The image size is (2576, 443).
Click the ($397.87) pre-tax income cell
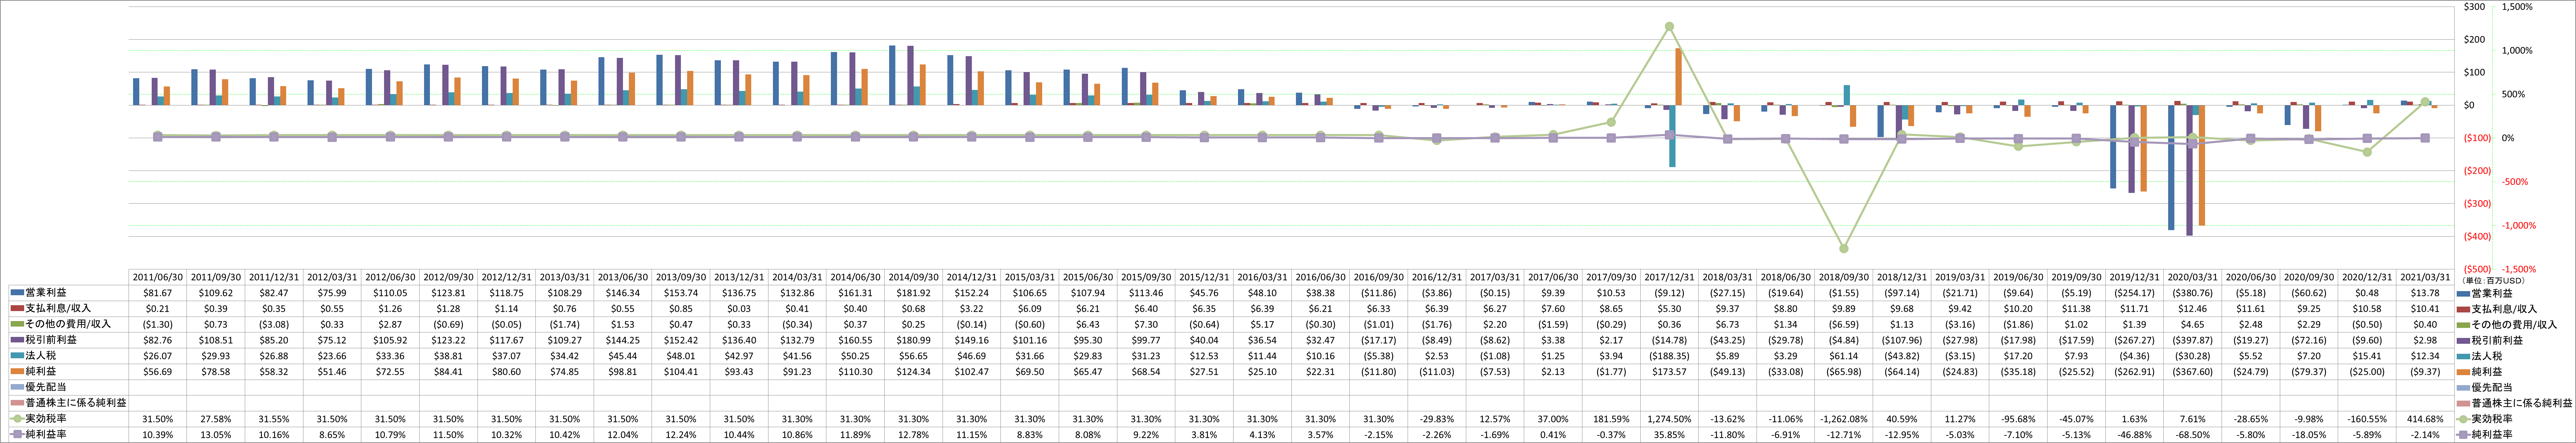[2192, 340]
